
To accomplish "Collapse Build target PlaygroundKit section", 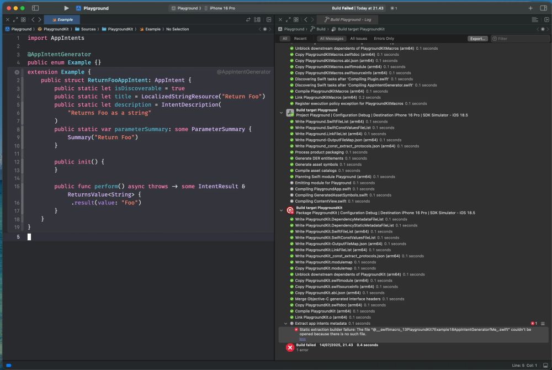I will pyautogui.click(x=282, y=210).
